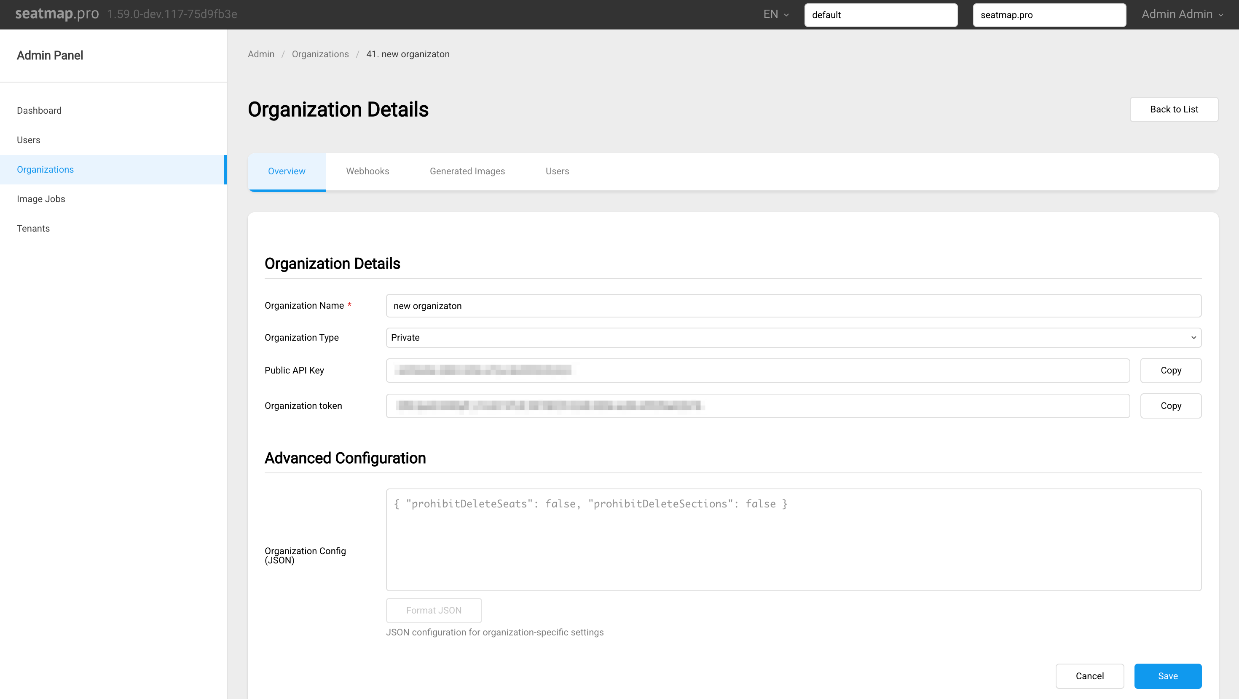Open the EN language dropdown

[x=775, y=14]
